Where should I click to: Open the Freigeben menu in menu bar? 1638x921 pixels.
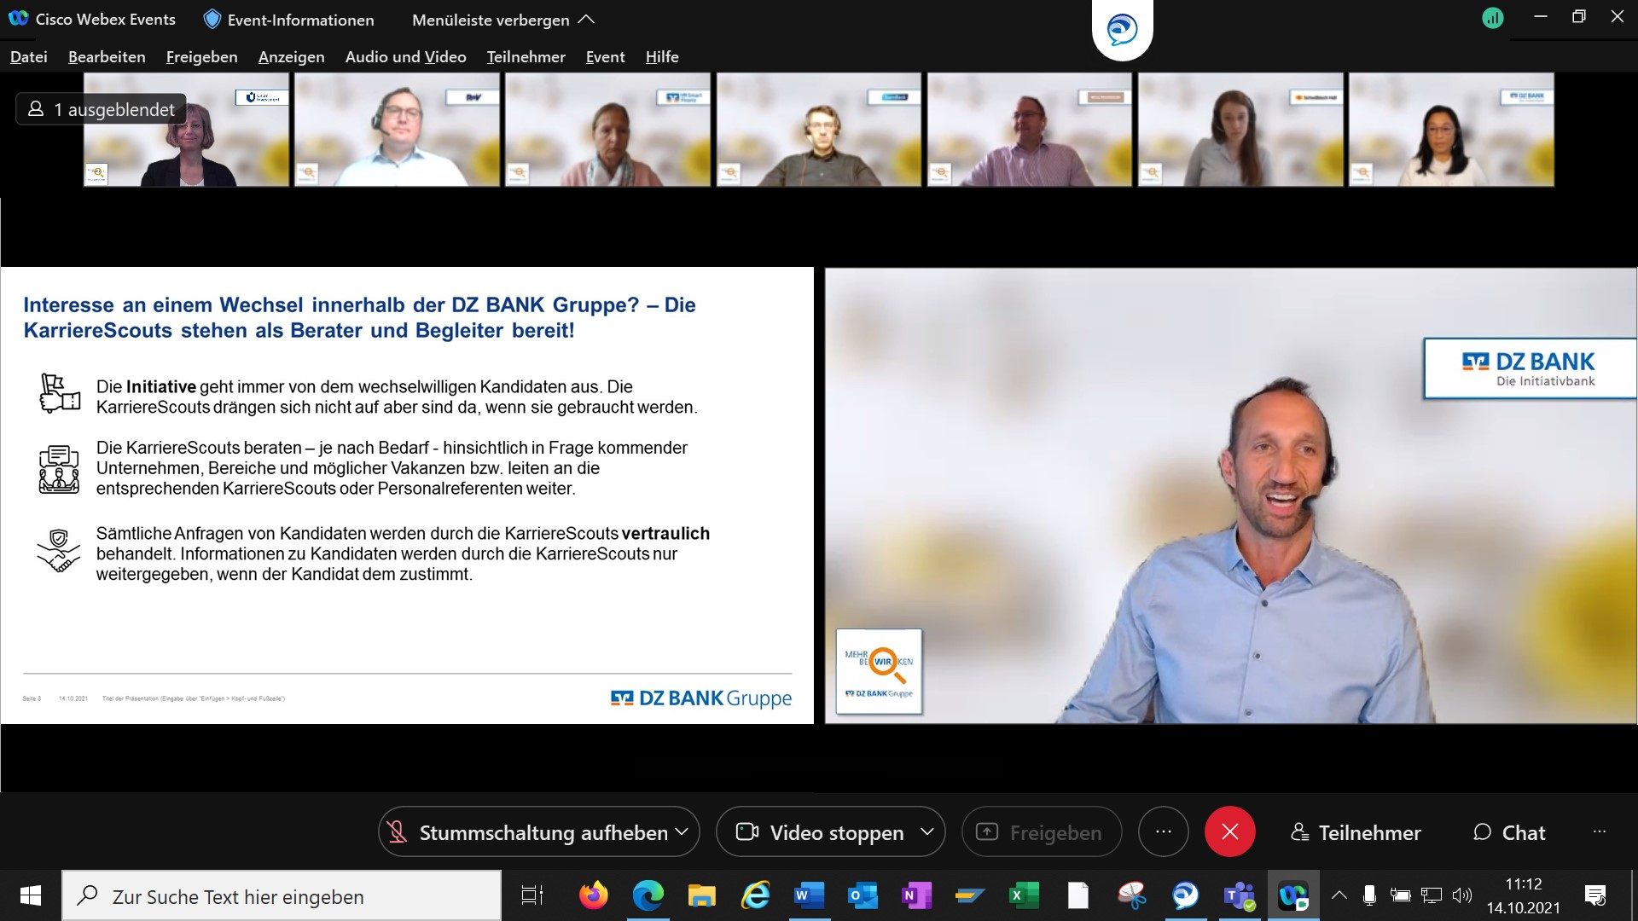pyautogui.click(x=201, y=56)
